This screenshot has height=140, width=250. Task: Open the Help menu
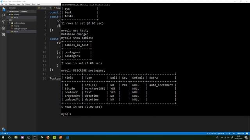(x=39, y=4)
